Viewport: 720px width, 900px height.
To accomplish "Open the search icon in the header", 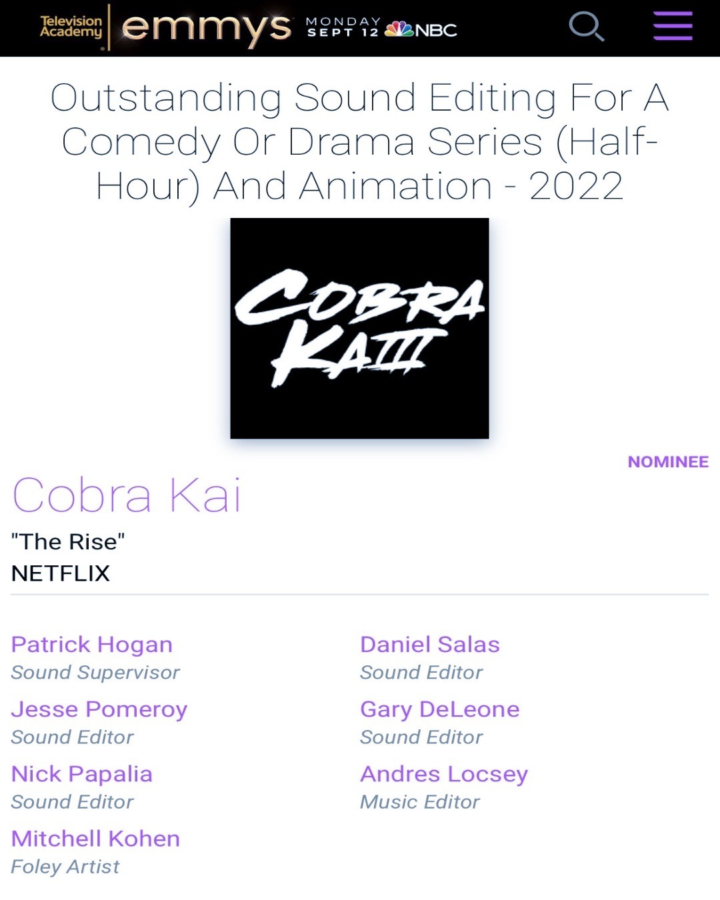I will pos(586,27).
